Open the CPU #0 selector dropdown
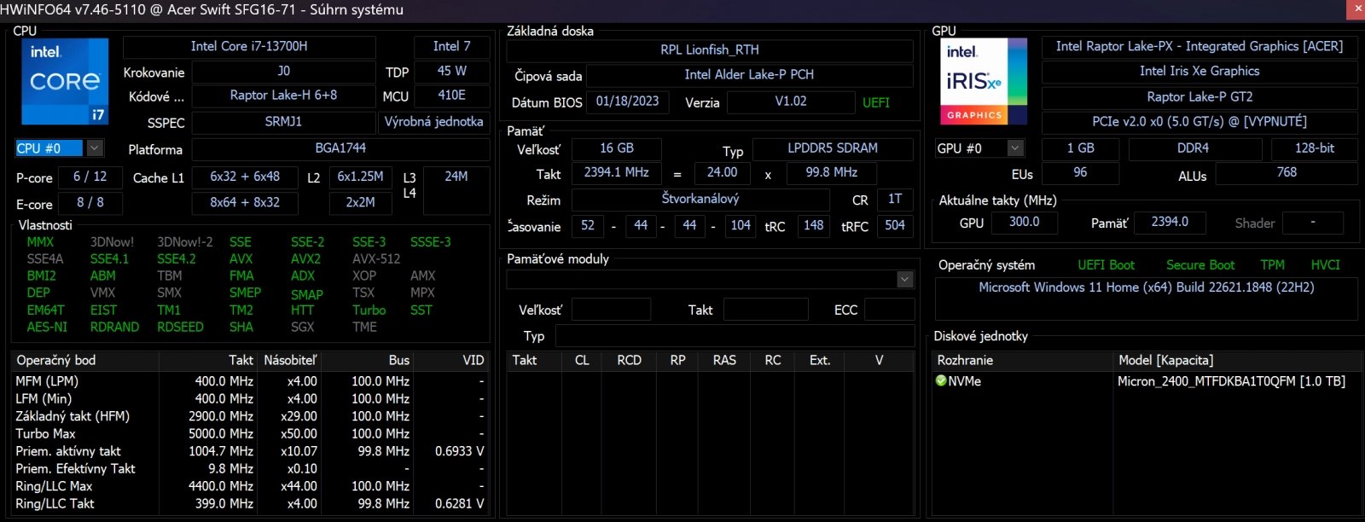Viewport: 1365px width, 522px height. [95, 148]
